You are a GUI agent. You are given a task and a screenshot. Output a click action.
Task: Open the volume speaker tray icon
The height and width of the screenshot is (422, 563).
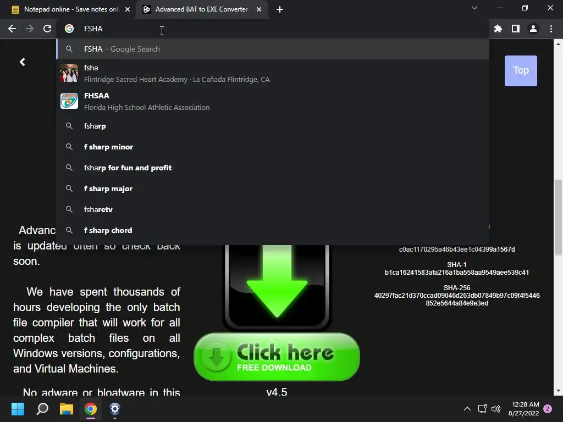tap(496, 409)
